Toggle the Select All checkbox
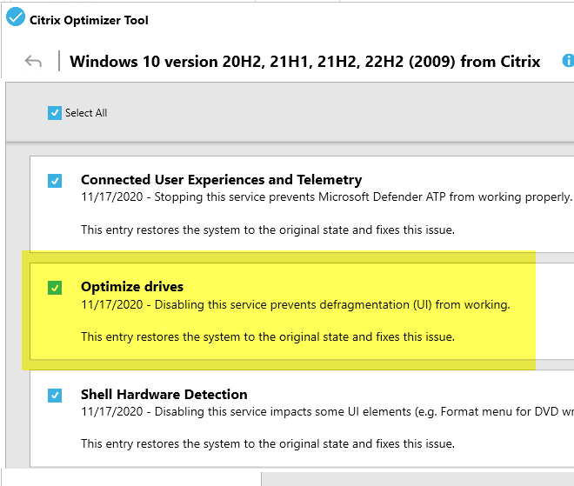This screenshot has width=574, height=486. pos(55,113)
